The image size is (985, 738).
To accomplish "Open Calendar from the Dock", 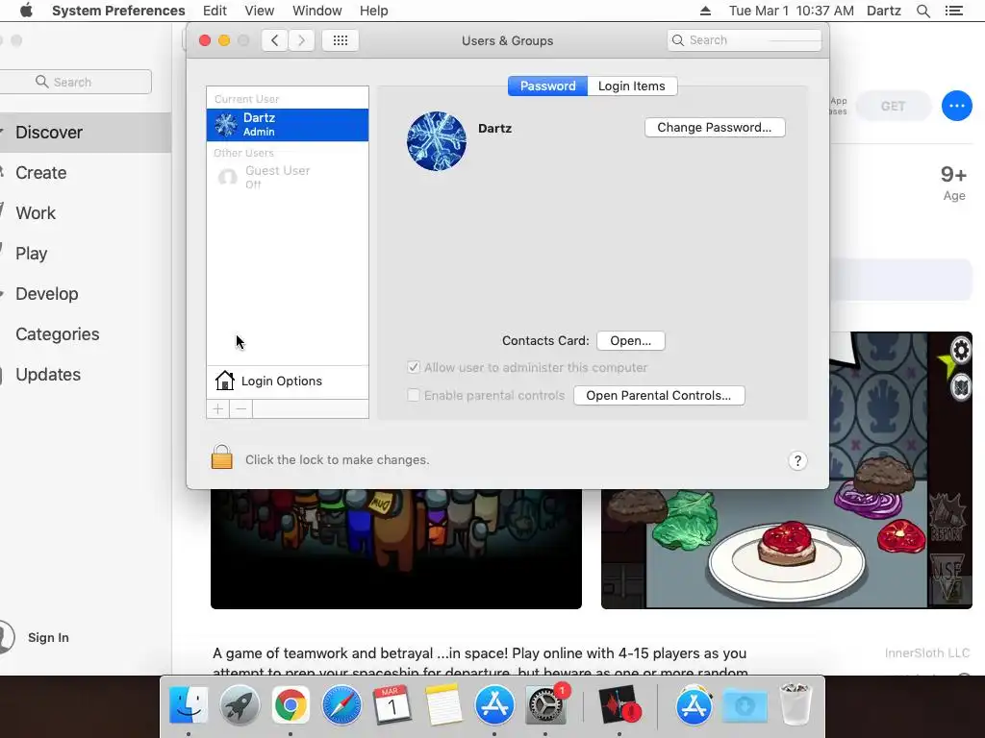I will point(392,705).
